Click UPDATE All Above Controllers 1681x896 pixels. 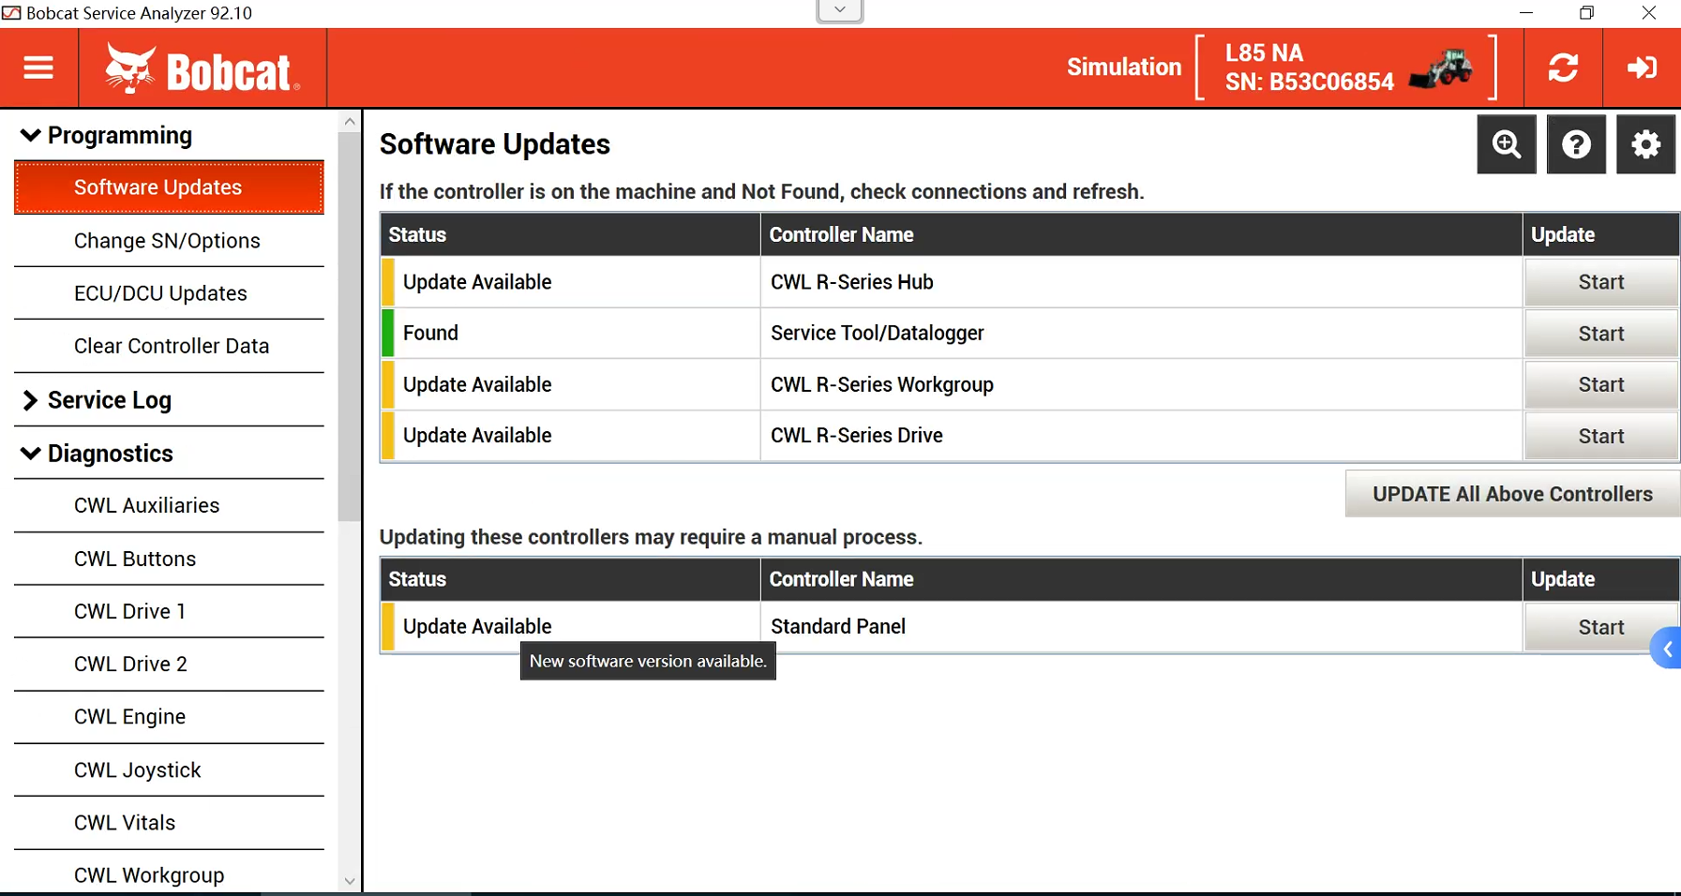[x=1512, y=494]
